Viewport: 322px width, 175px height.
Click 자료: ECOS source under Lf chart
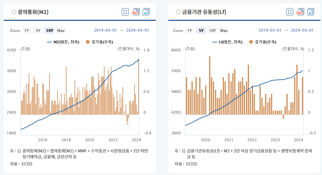tap(186, 164)
